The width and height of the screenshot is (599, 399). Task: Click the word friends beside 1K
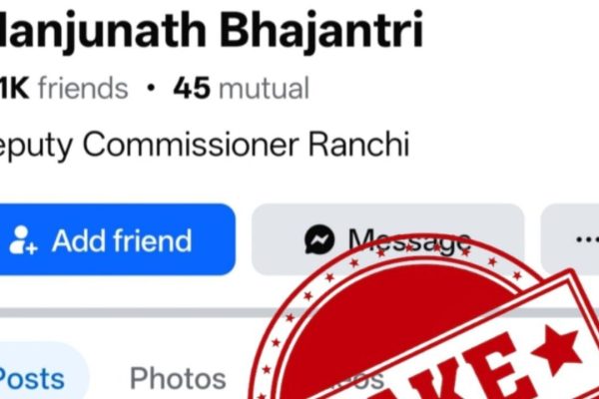83,88
